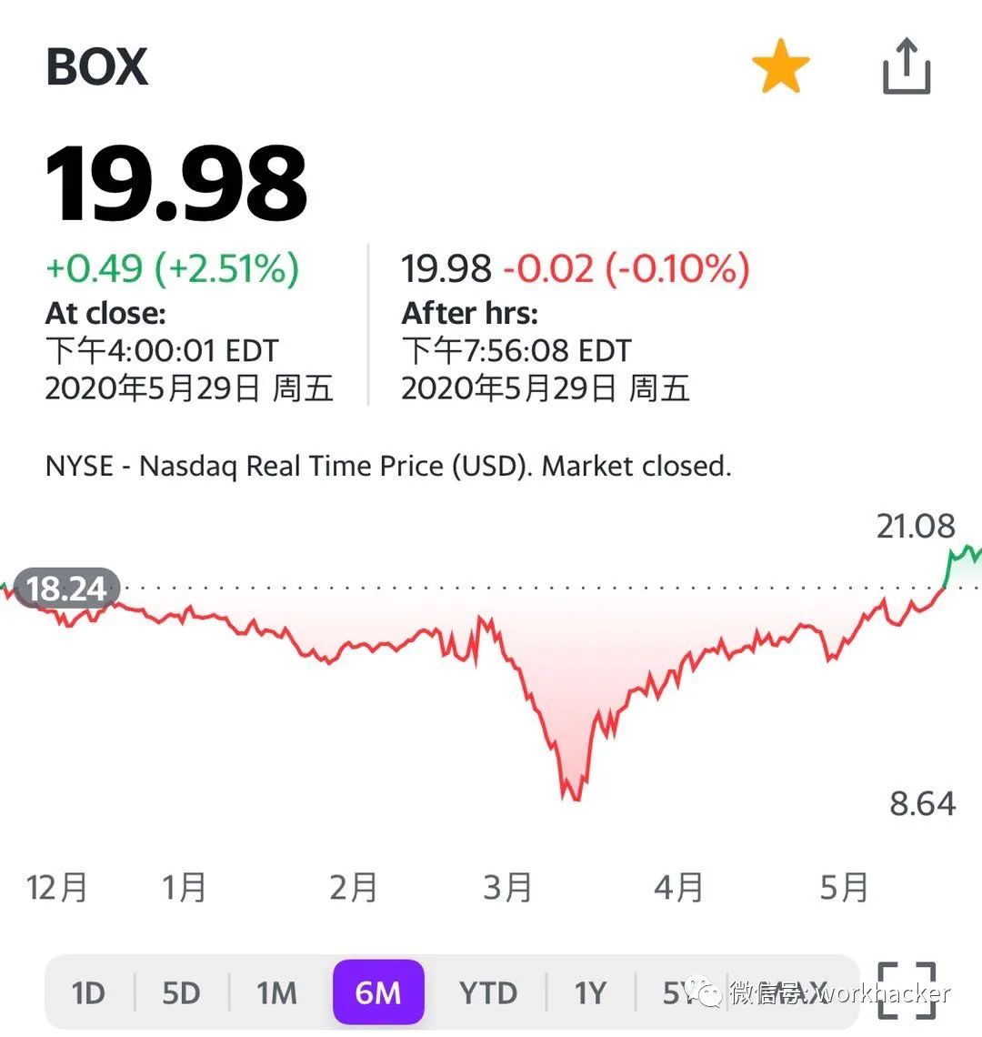Tap the 18.24 previous-close label

point(66,588)
